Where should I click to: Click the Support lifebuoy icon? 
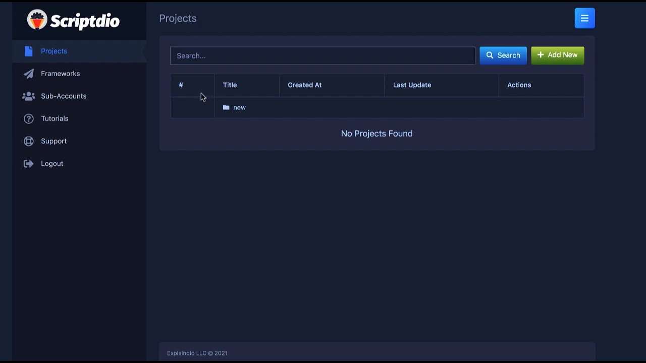(x=29, y=141)
